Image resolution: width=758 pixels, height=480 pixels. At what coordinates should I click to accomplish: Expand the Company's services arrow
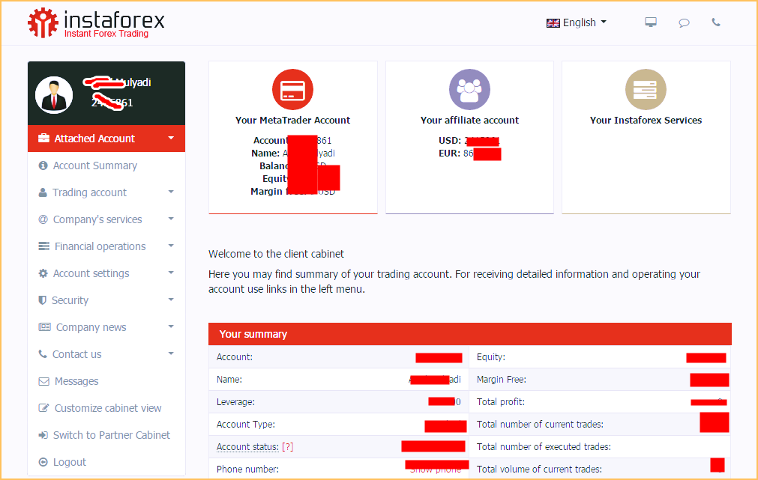click(171, 219)
